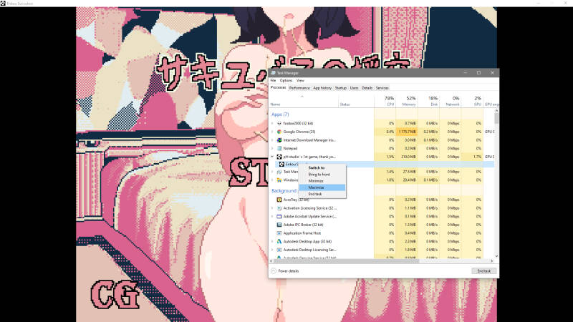Click the Windows Explorer folder icon
Image resolution: width=573 pixels, height=322 pixels.
(279, 180)
